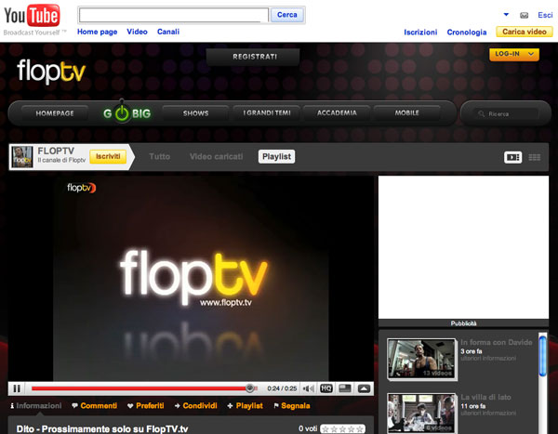Viewport: 558px width, 434px height.
Task: Toggle HQ video quality
Action: pos(326,388)
